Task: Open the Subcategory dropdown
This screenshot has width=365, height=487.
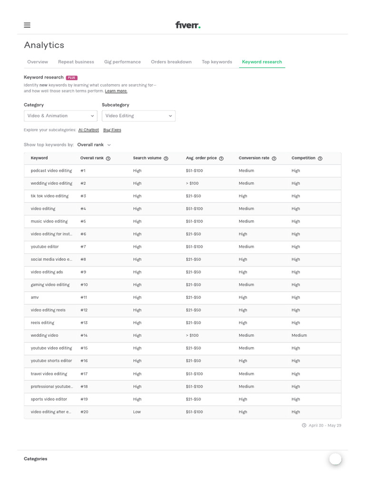Action: [138, 116]
